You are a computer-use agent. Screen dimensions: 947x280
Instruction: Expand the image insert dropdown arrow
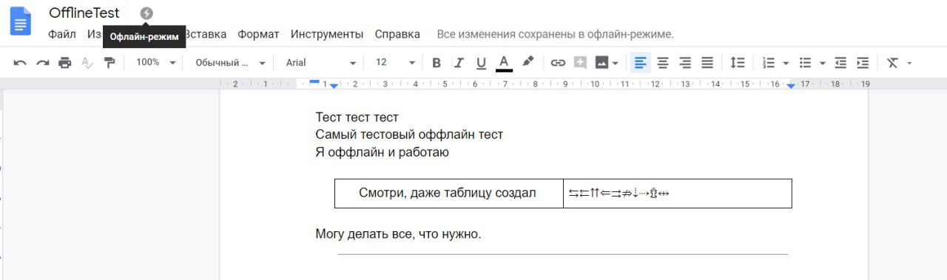coord(616,63)
